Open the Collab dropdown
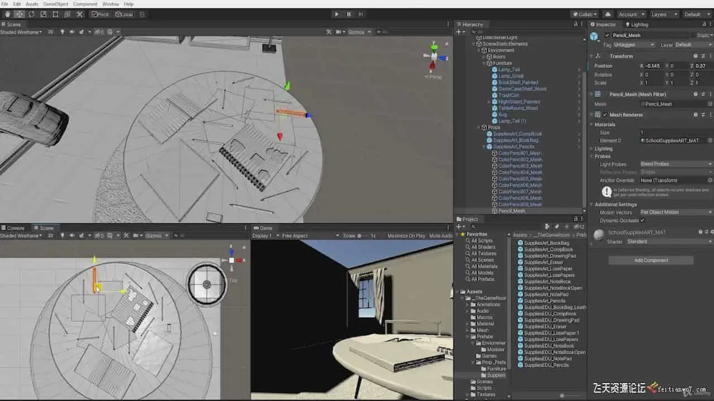This screenshot has height=401, width=714. tap(585, 14)
